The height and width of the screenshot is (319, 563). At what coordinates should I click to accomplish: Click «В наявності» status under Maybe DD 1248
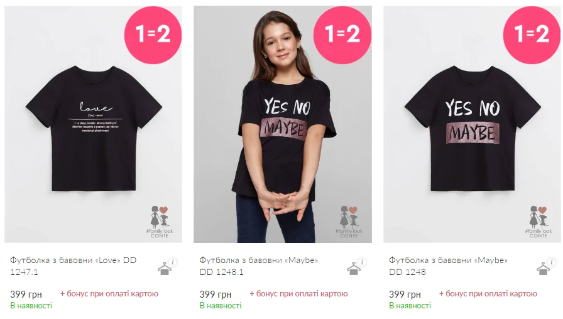point(410,305)
